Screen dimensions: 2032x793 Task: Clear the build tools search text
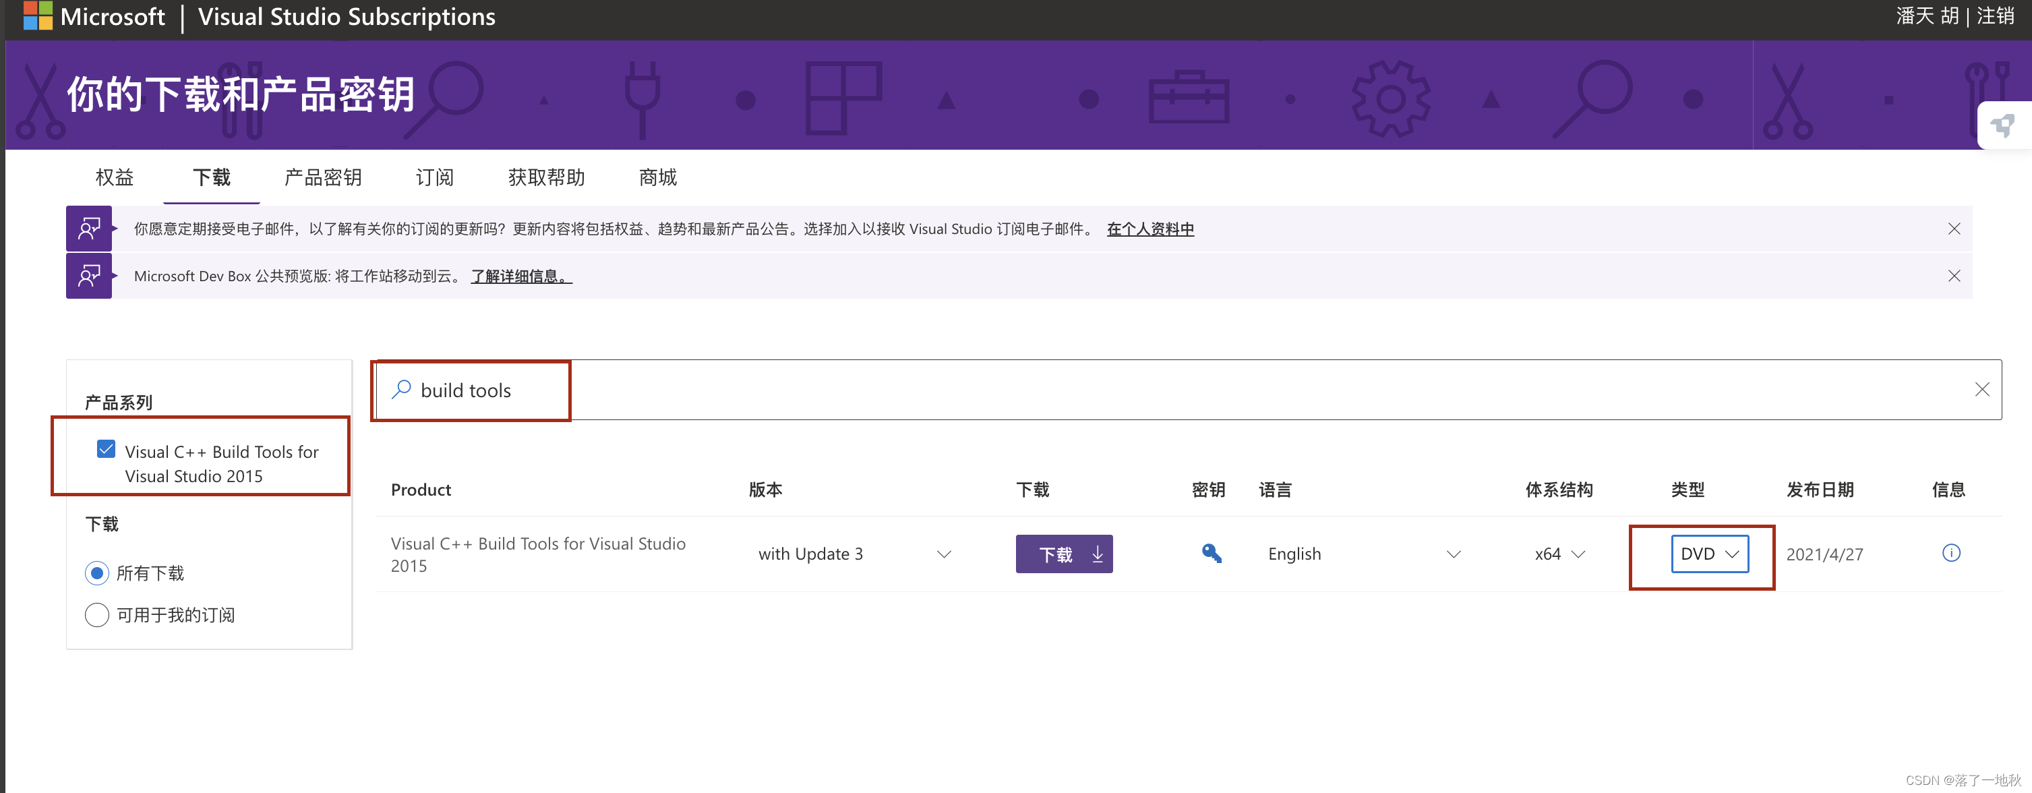point(1981,389)
